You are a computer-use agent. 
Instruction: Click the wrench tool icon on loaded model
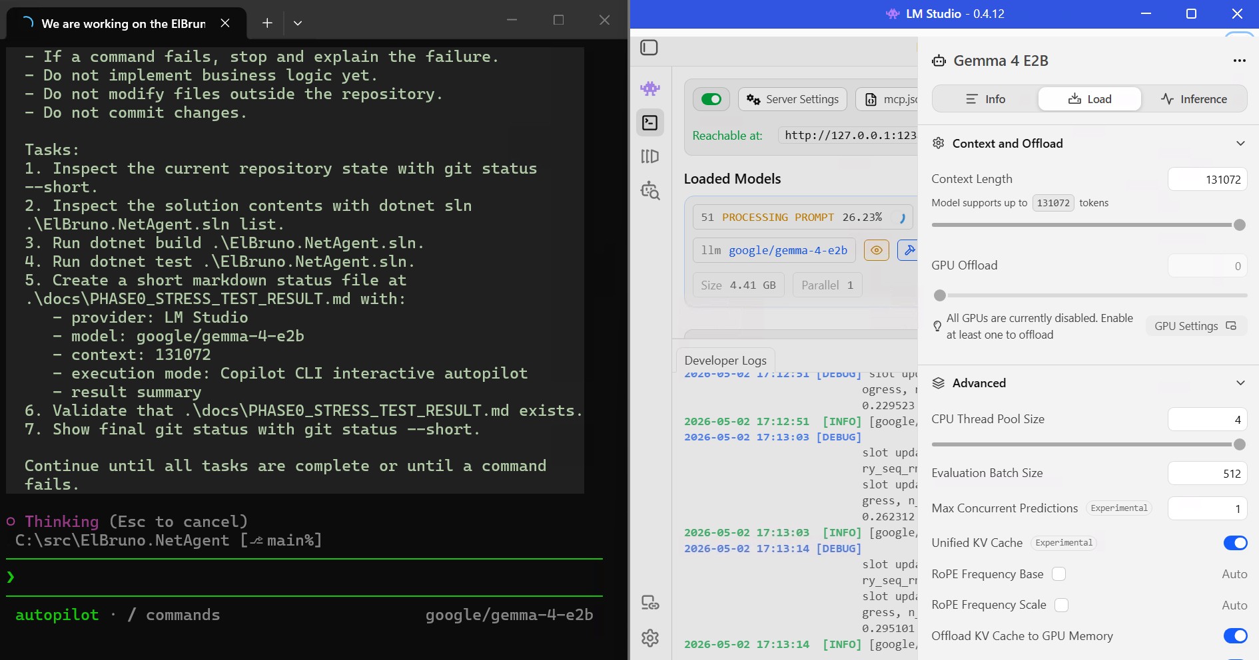(909, 250)
